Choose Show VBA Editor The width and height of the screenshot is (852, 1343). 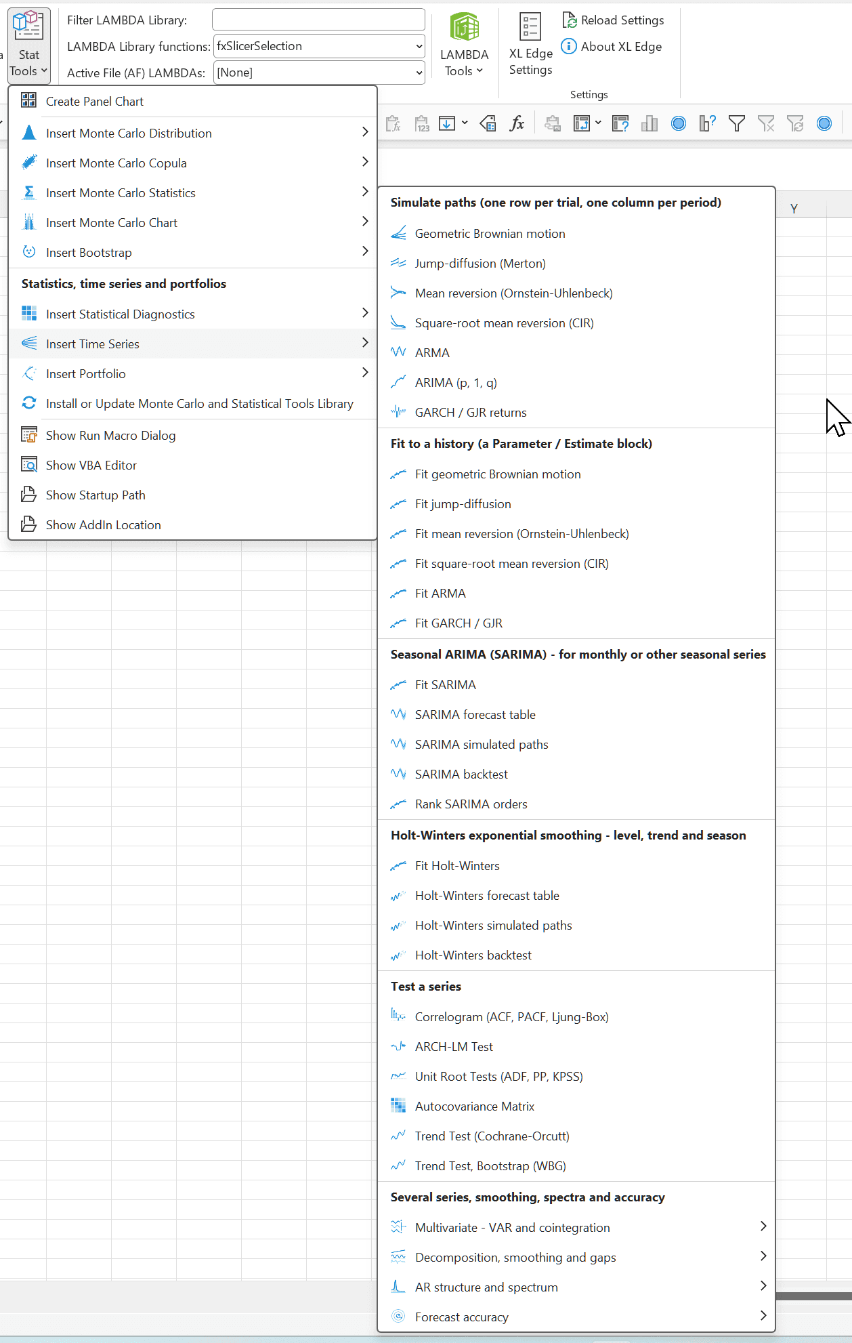[192, 465]
